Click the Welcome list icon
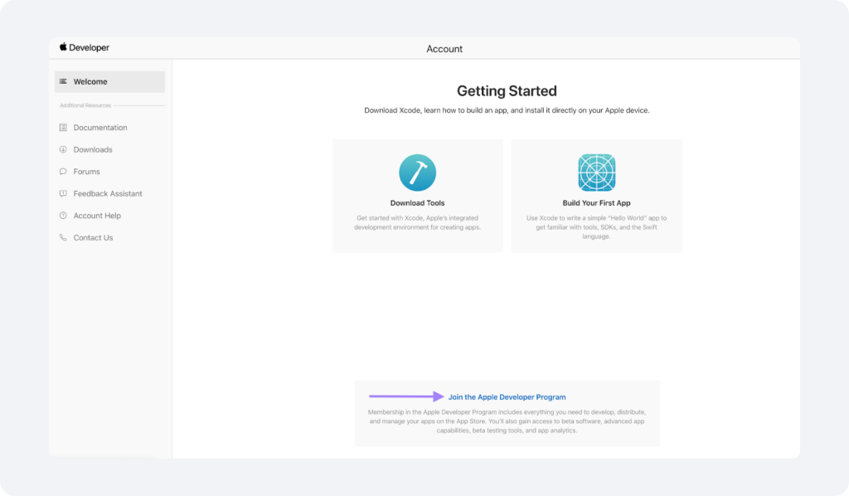The width and height of the screenshot is (849, 496). click(x=63, y=82)
